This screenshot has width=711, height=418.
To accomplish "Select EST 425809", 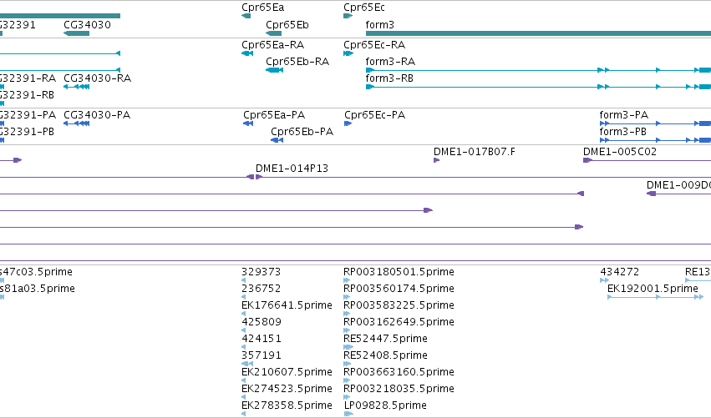I will (262, 322).
